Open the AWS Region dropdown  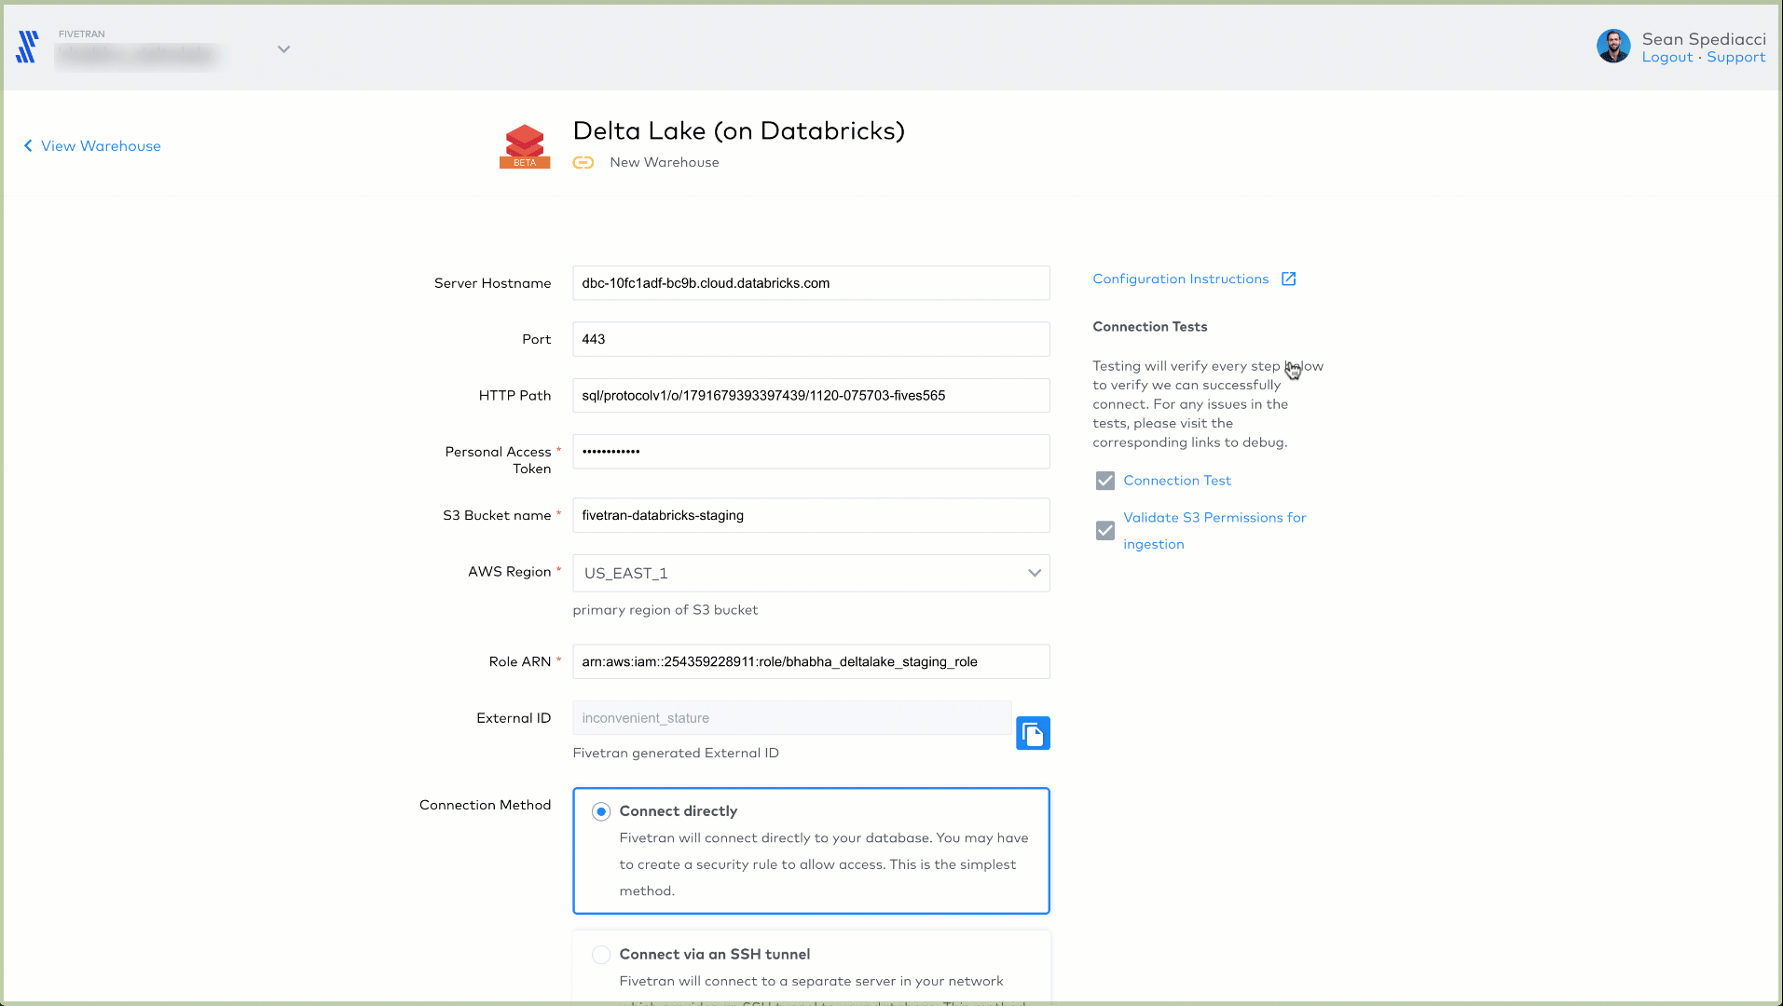[x=1033, y=573]
